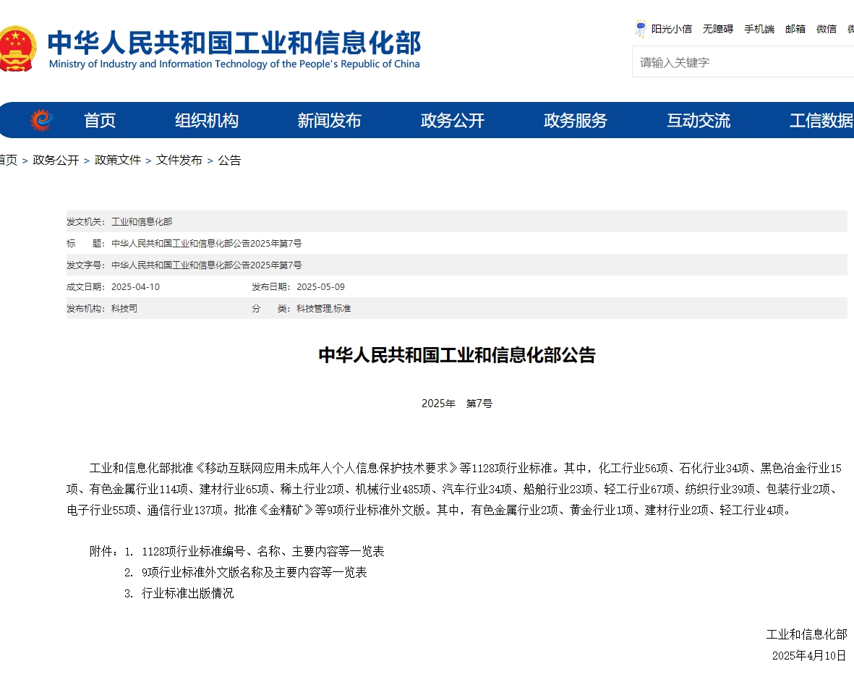This screenshot has width=854, height=682.
Task: Open the 工信数据 section
Action: (x=824, y=120)
